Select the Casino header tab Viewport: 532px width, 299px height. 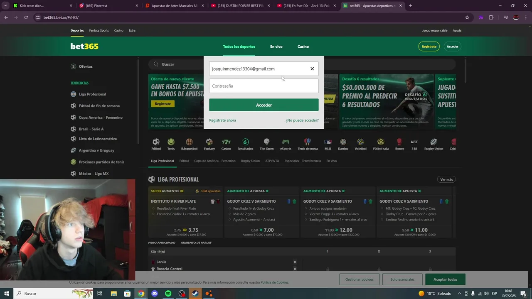[303, 47]
